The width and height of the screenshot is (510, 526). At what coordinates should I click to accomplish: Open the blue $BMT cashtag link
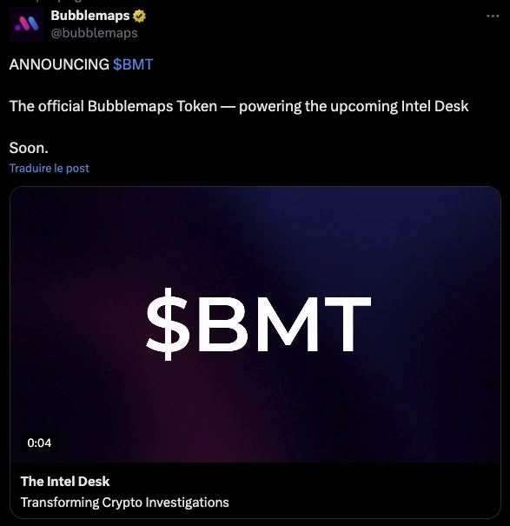[133, 64]
